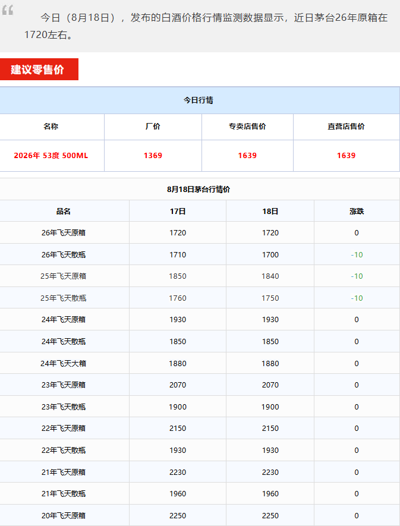This screenshot has height=526, width=400.
Task: Select the 22年飞天原箱 row name
Action: coord(64,429)
